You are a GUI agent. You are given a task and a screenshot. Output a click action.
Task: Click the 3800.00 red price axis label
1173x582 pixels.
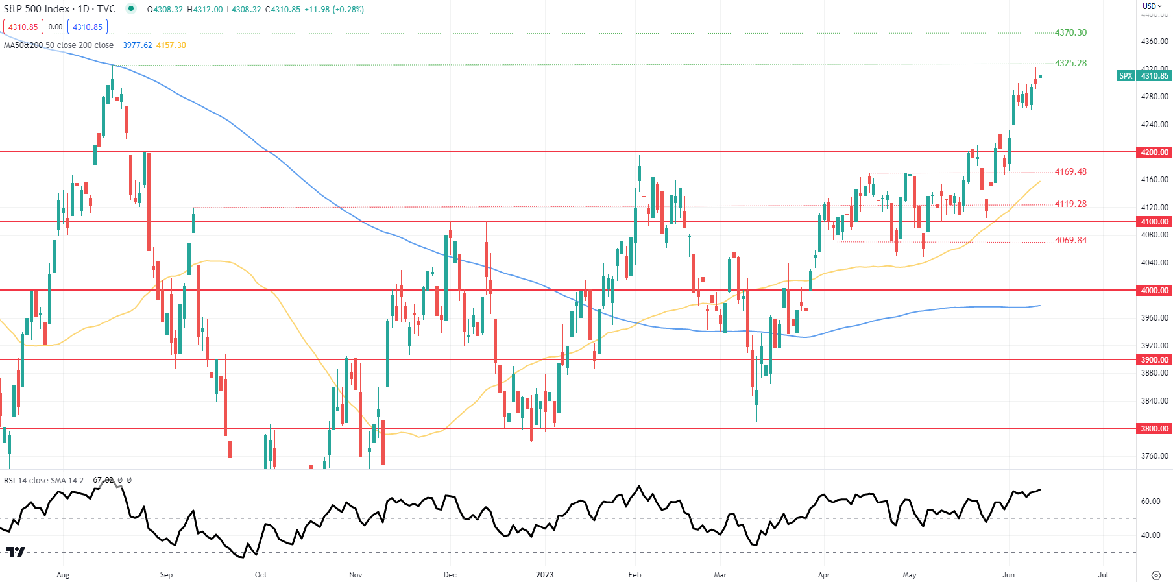coord(1154,429)
